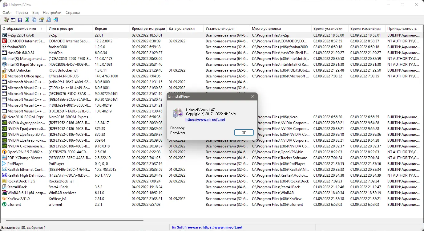
Task: Click the OpenVPN 2.5.7 row icon
Action: [4, 152]
